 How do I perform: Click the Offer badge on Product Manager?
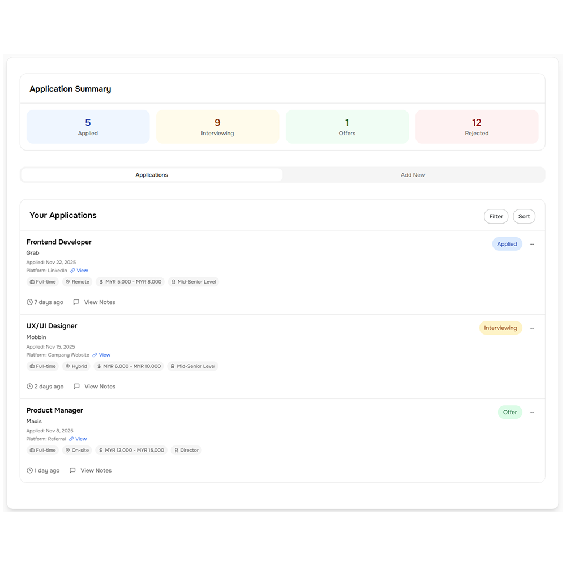(x=510, y=412)
